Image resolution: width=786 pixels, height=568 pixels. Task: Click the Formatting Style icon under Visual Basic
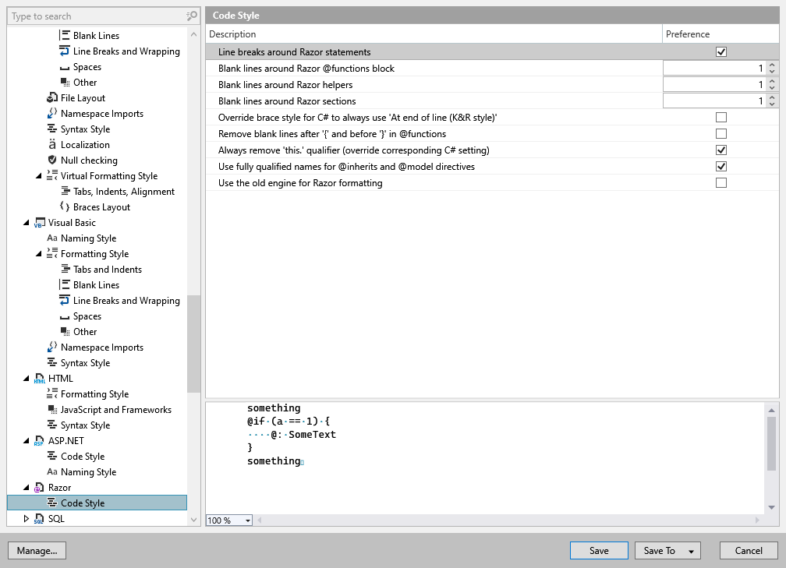tap(52, 253)
